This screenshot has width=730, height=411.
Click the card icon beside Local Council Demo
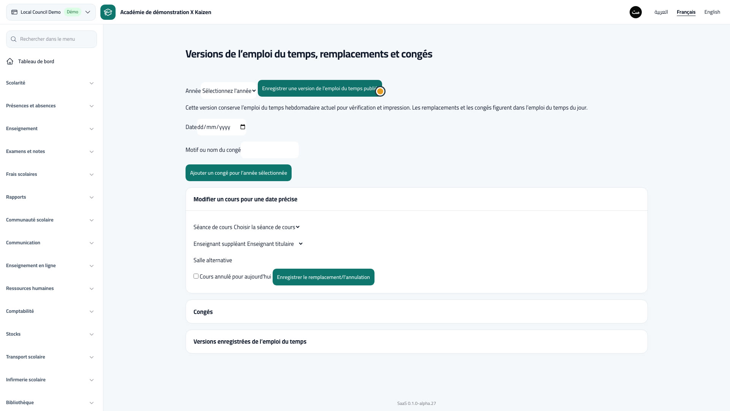(x=14, y=12)
